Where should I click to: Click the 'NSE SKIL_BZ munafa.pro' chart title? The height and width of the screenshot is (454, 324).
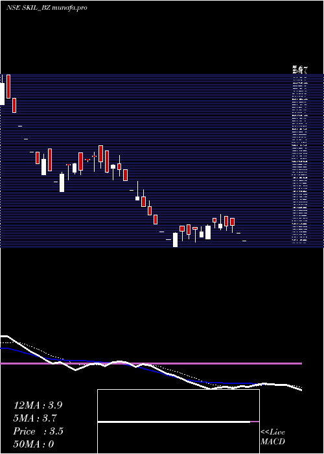[x=47, y=8]
